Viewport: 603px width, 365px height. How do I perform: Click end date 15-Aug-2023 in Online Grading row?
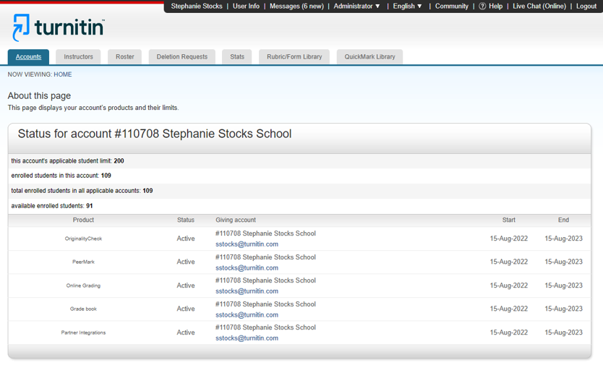pos(563,285)
